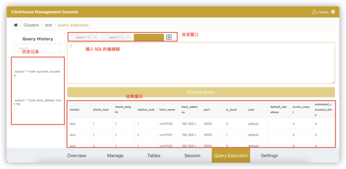Image resolution: width=346 pixels, height=169 pixels.
Task: Click the errors_count column header
Action: coord(301,110)
